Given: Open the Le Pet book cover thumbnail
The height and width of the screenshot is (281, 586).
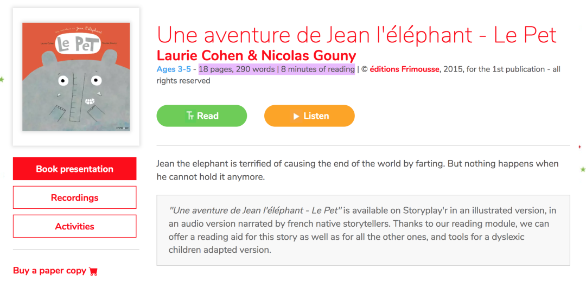Looking at the screenshot, I should pyautogui.click(x=76, y=76).
